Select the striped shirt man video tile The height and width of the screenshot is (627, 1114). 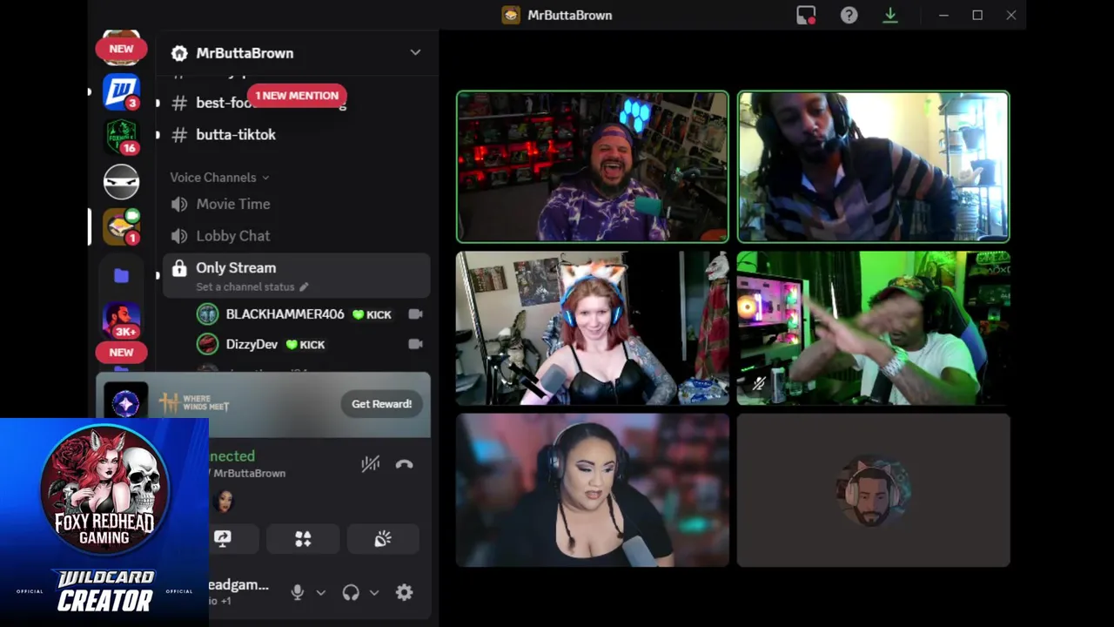pos(873,166)
